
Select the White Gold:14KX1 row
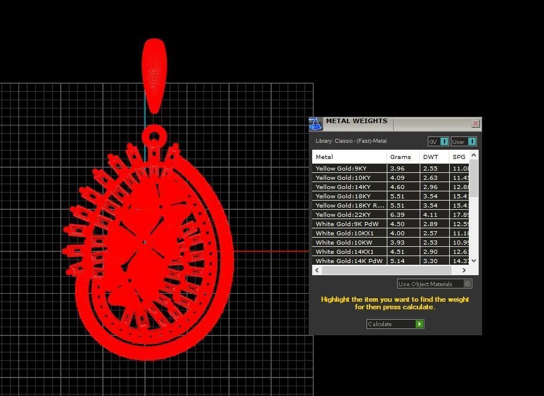(391, 251)
